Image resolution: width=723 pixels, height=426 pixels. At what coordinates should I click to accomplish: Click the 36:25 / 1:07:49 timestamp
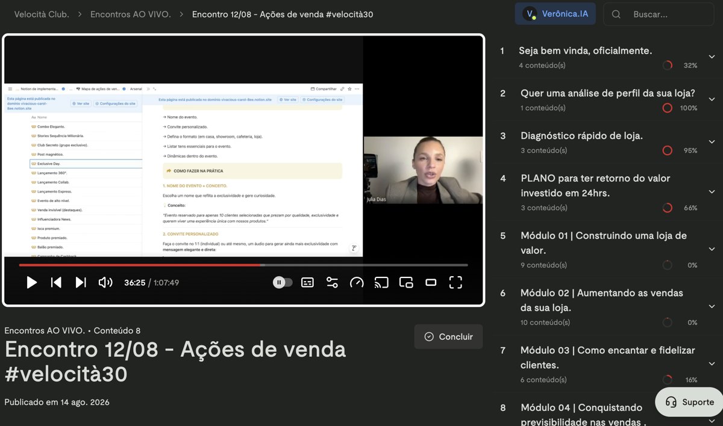pyautogui.click(x=151, y=282)
